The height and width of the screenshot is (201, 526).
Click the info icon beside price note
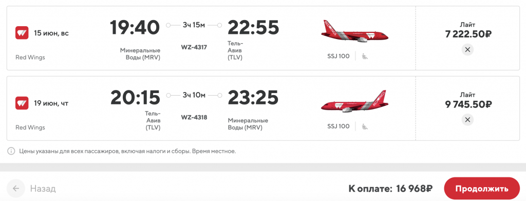click(x=11, y=151)
